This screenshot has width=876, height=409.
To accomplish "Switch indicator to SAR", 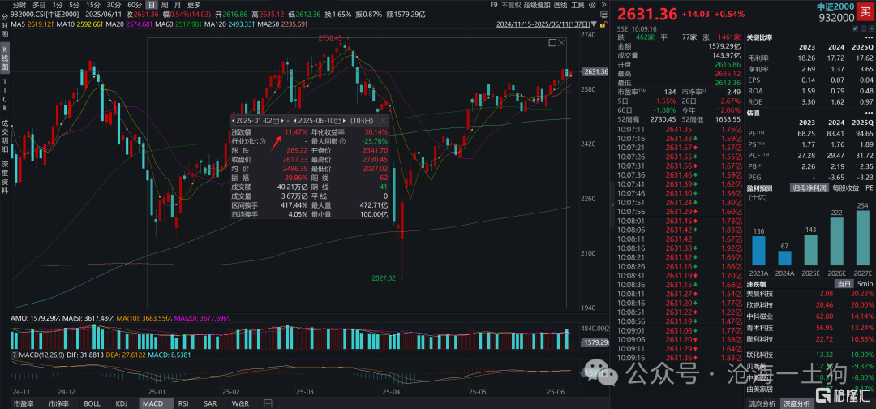I will pos(210,403).
